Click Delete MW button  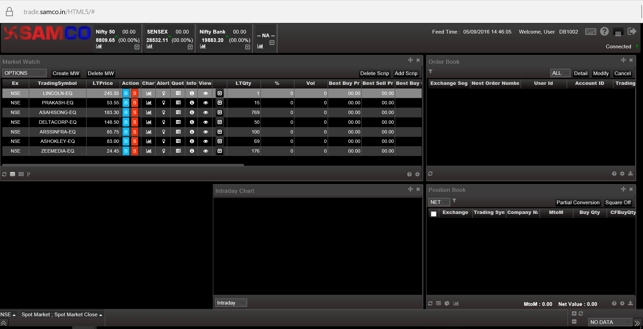point(101,73)
